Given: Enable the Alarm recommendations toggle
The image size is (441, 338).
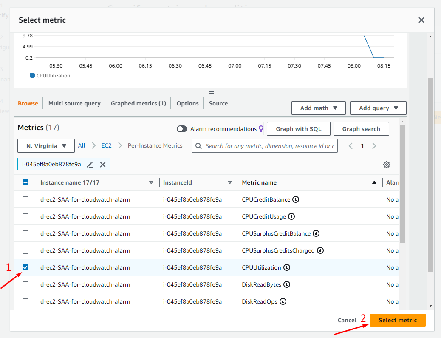Looking at the screenshot, I should point(182,129).
